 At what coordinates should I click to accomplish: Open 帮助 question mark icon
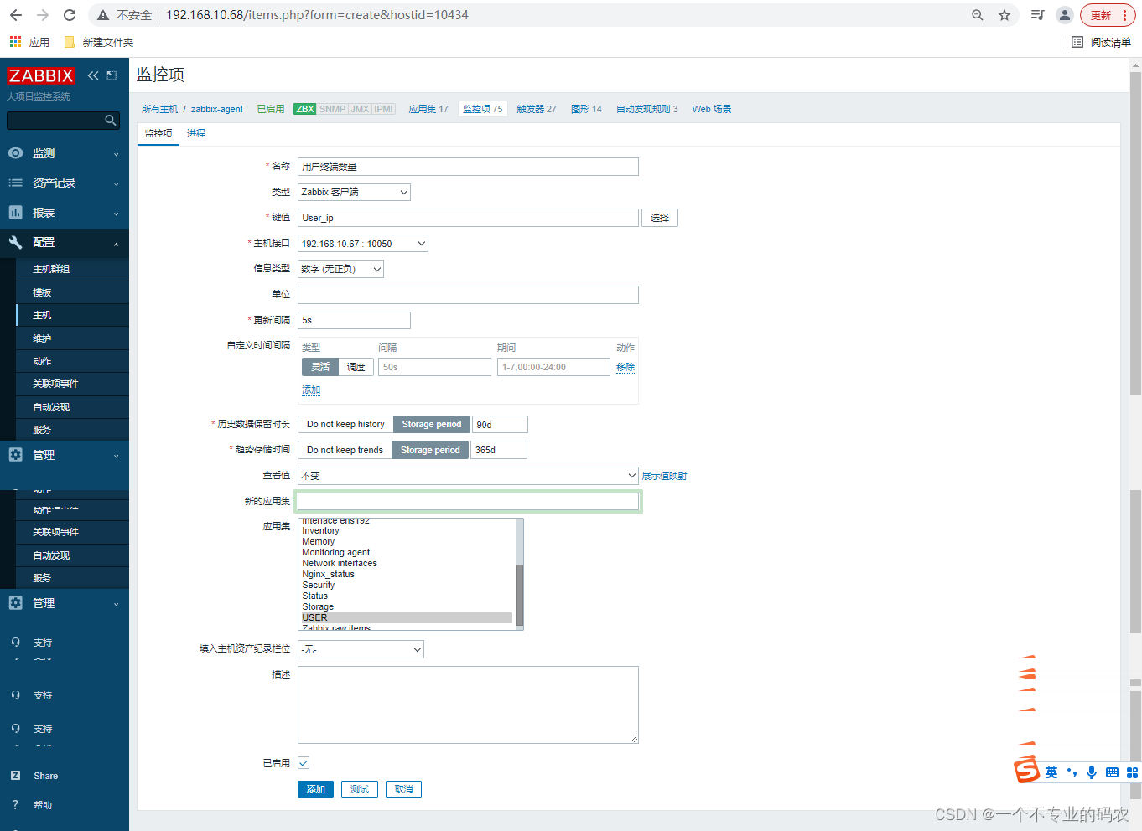15,805
